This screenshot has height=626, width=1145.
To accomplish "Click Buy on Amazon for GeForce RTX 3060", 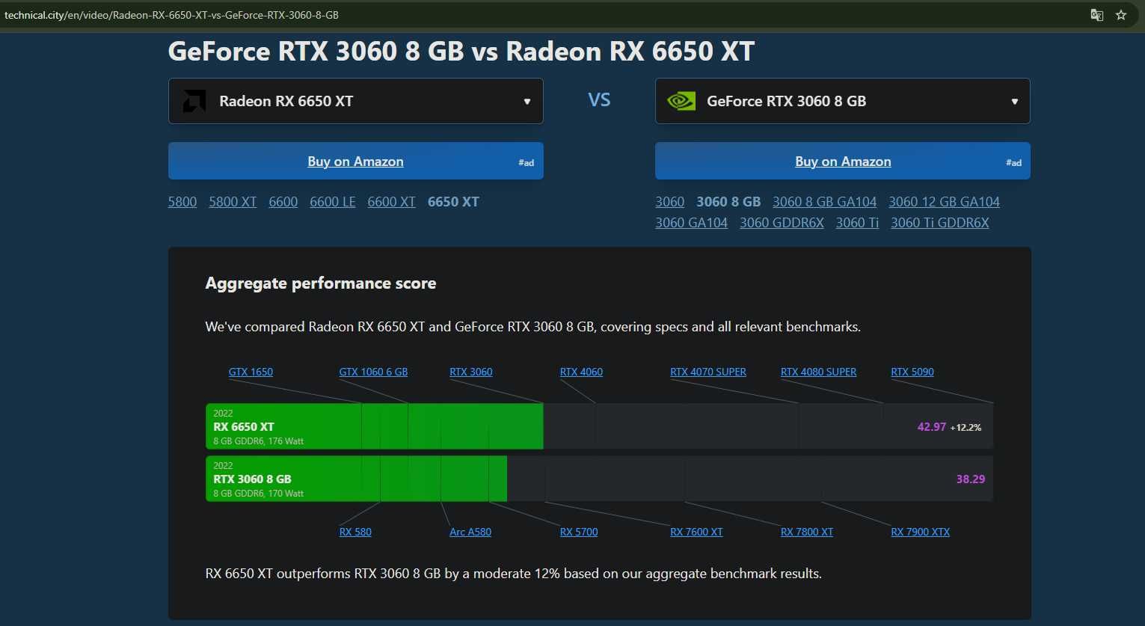I will pos(843,161).
